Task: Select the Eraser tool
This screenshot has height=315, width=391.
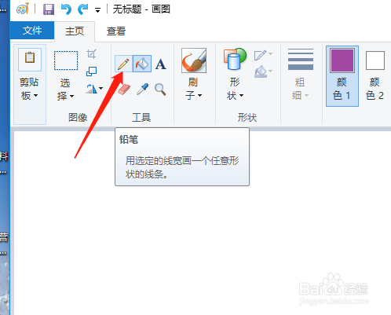Action: tap(123, 90)
